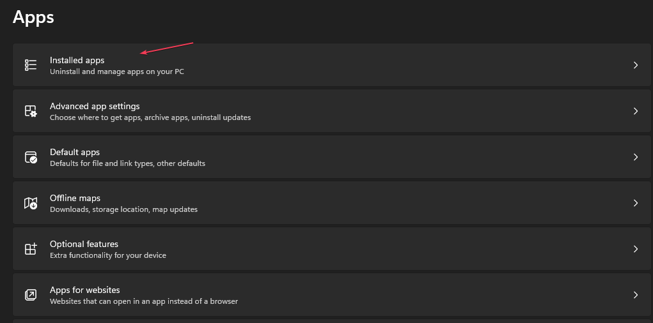Click 'Extra functionality for your device' text
This screenshot has height=323, width=653.
(x=108, y=255)
